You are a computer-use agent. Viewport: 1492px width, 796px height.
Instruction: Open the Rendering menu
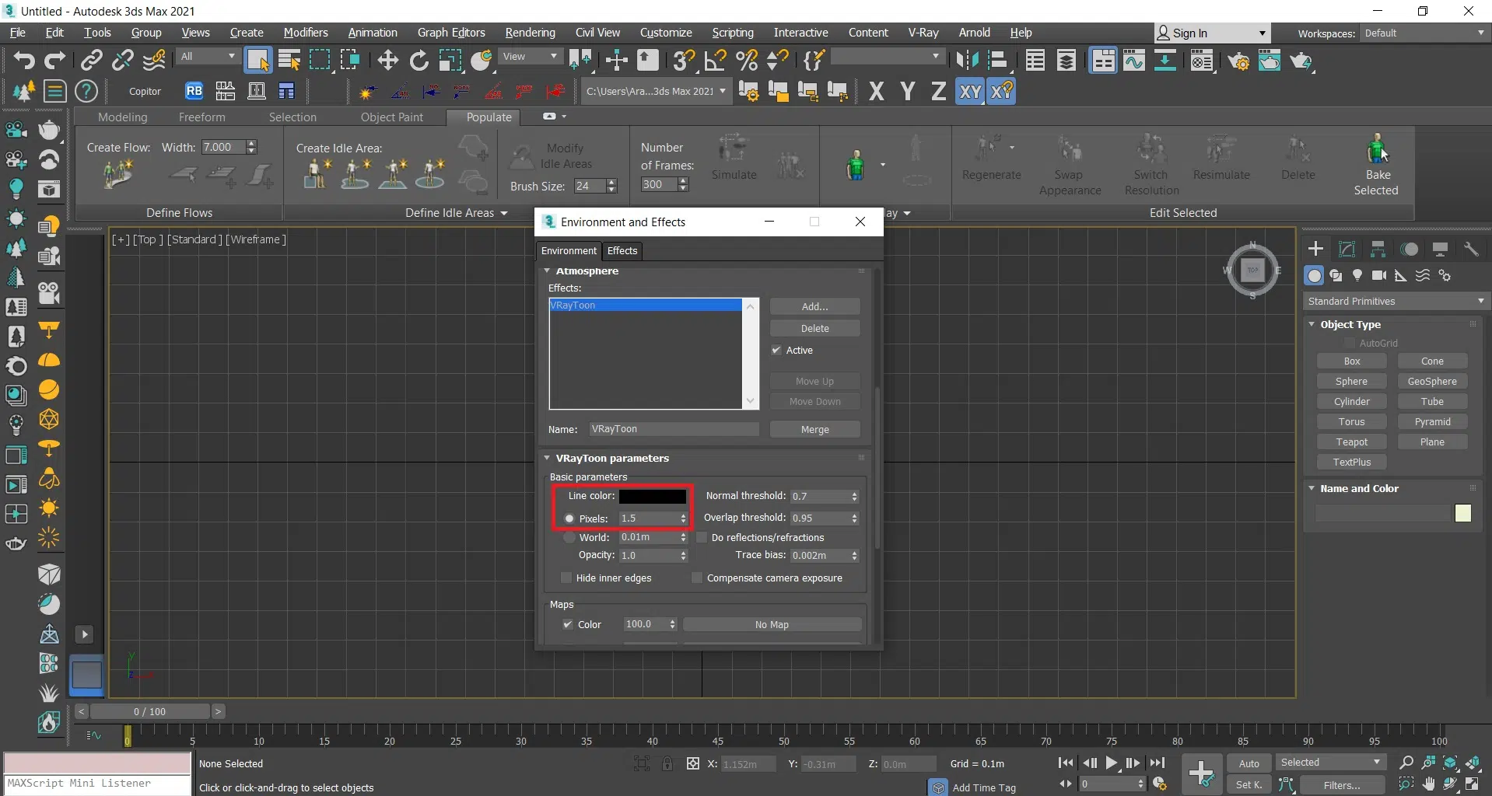click(x=530, y=33)
